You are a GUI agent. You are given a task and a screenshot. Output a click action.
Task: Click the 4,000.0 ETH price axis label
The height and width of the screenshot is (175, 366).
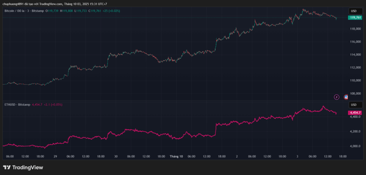355,146
